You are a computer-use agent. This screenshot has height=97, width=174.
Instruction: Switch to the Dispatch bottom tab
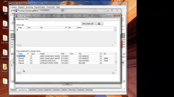(14, 90)
